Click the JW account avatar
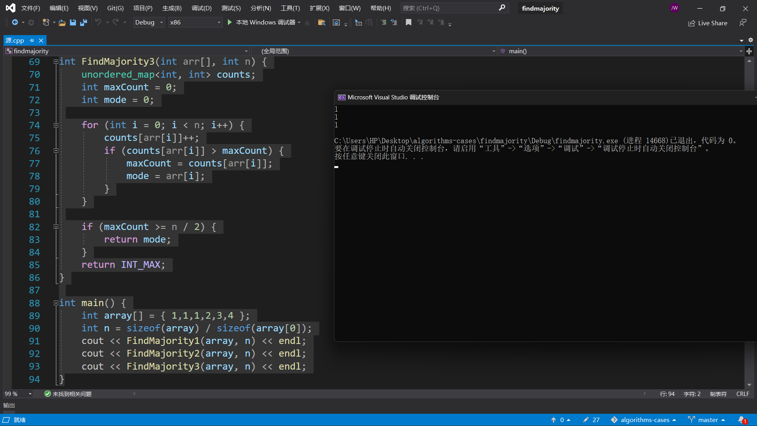This screenshot has height=426, width=757. [x=675, y=8]
